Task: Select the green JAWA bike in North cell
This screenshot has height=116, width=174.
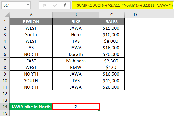Action: 31,107
